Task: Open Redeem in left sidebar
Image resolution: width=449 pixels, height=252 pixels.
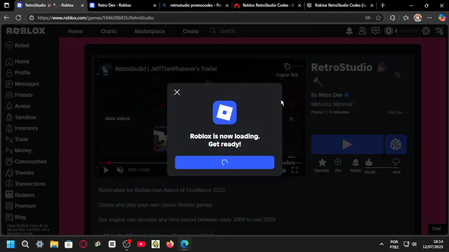Action: pos(20,195)
